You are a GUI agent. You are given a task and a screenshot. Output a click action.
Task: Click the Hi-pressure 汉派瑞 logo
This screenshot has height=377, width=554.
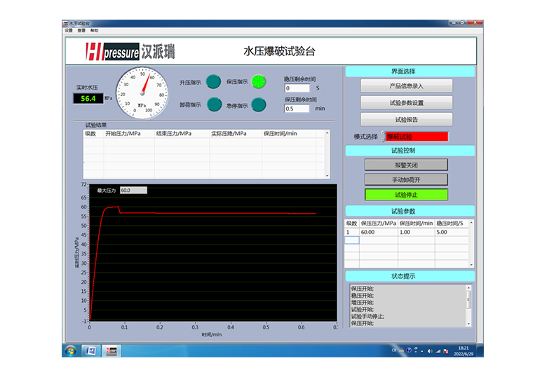tap(130, 52)
